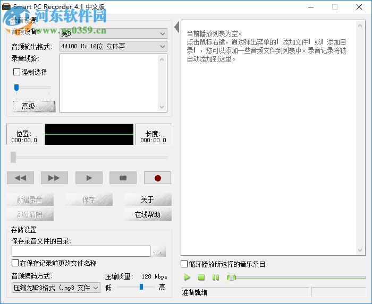Click the green waveform display
Viewport: 372px width, 304px height.
[x=89, y=134]
